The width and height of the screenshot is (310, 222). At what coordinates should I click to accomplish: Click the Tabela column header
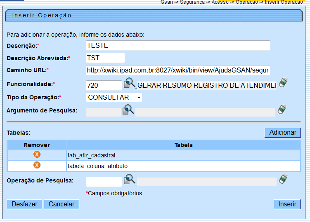(183, 145)
